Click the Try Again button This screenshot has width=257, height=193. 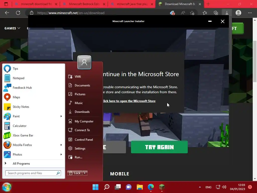[159, 147]
